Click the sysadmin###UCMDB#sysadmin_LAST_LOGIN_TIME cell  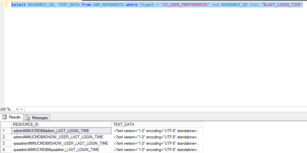[x=56, y=150]
